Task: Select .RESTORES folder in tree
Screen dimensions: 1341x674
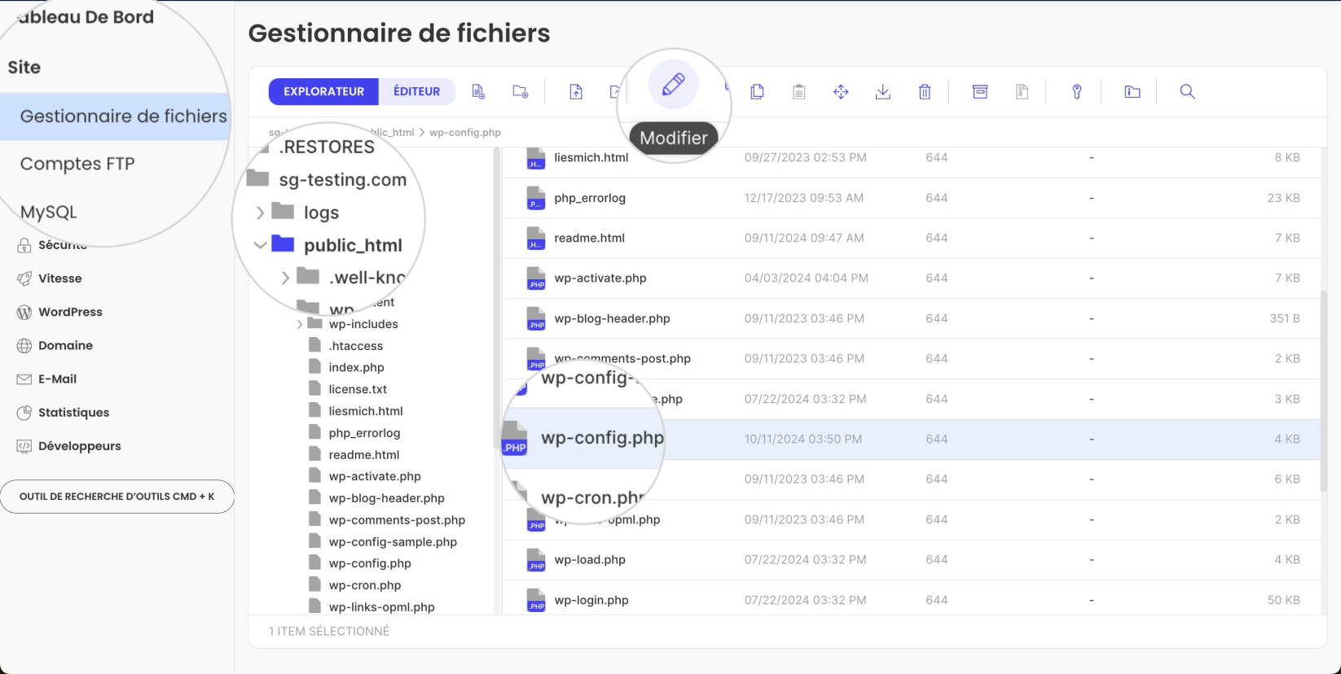Action: (327, 147)
